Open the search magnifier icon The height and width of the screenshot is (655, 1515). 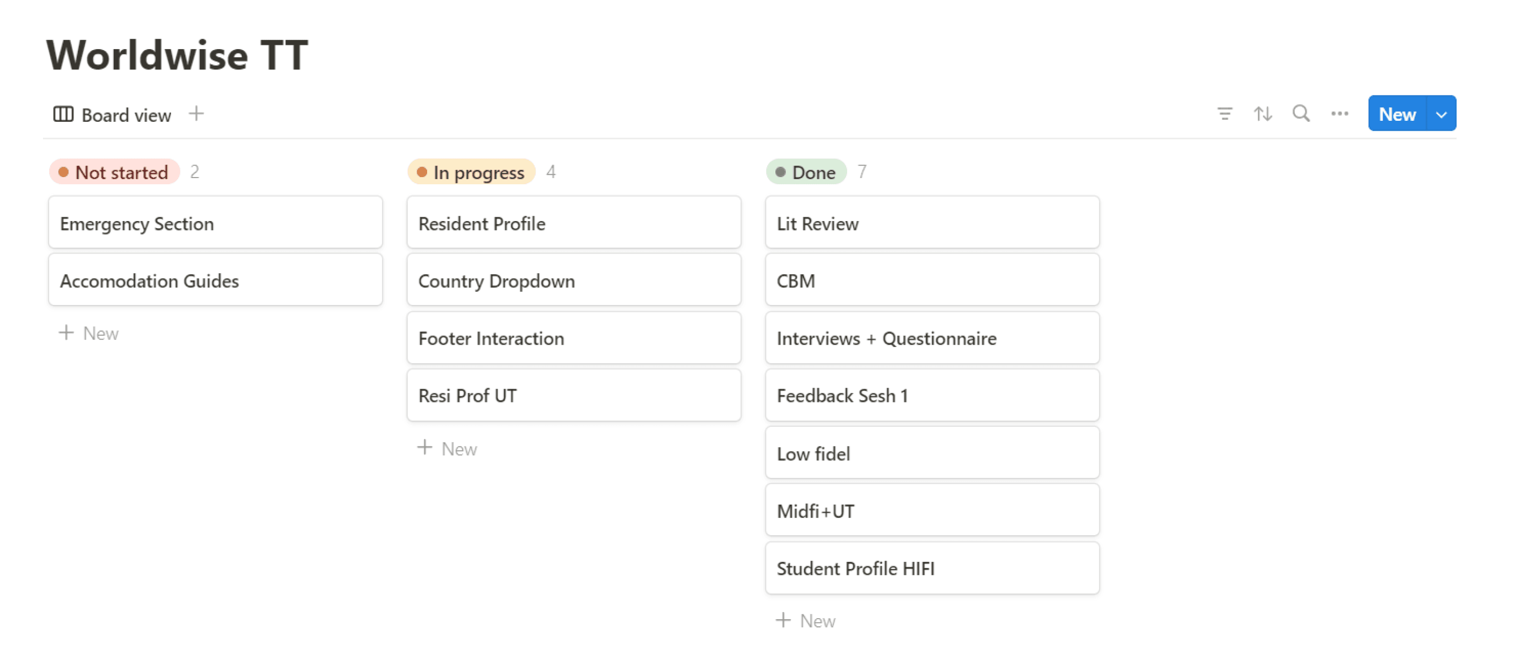point(1301,113)
